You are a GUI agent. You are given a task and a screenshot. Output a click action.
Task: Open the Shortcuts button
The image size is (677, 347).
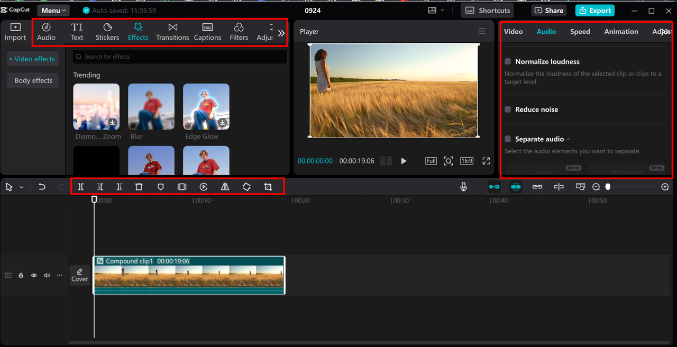point(487,11)
